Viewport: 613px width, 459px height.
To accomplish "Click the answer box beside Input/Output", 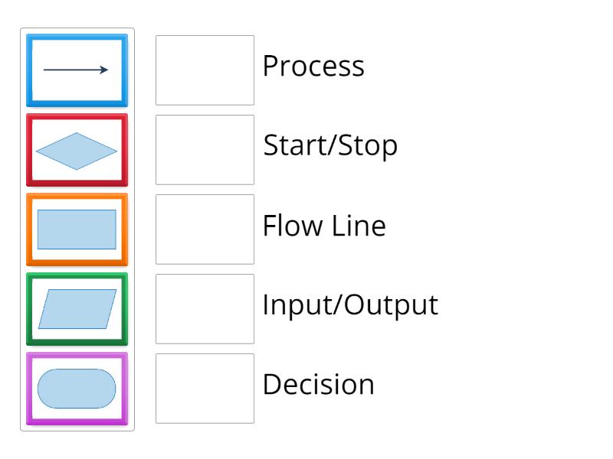I will pyautogui.click(x=205, y=309).
